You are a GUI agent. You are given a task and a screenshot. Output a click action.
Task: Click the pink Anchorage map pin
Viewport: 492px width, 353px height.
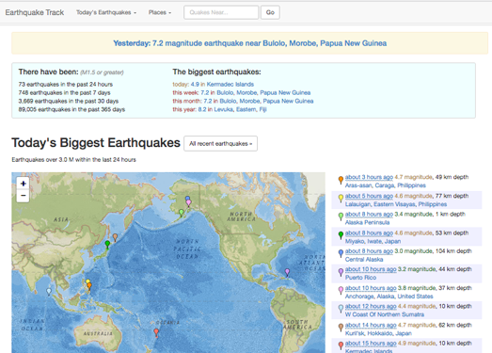(188, 203)
